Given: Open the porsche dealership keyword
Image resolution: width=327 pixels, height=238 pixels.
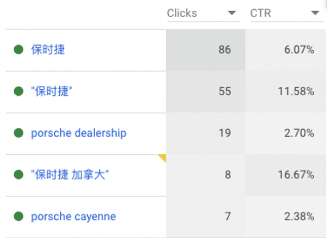Looking at the screenshot, I should coord(79,133).
